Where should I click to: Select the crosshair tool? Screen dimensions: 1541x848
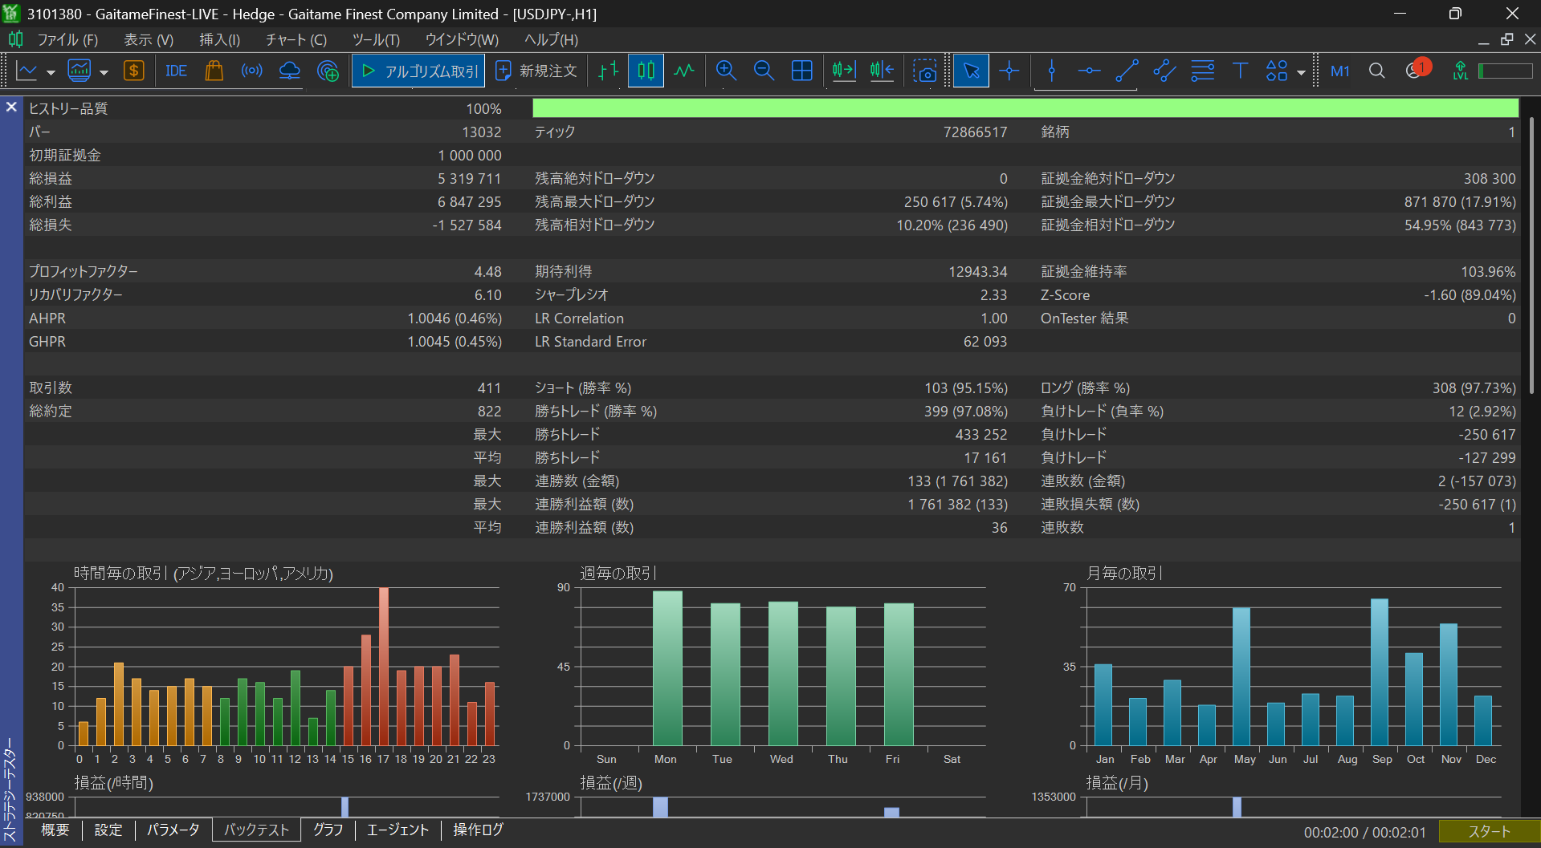pos(1009,71)
